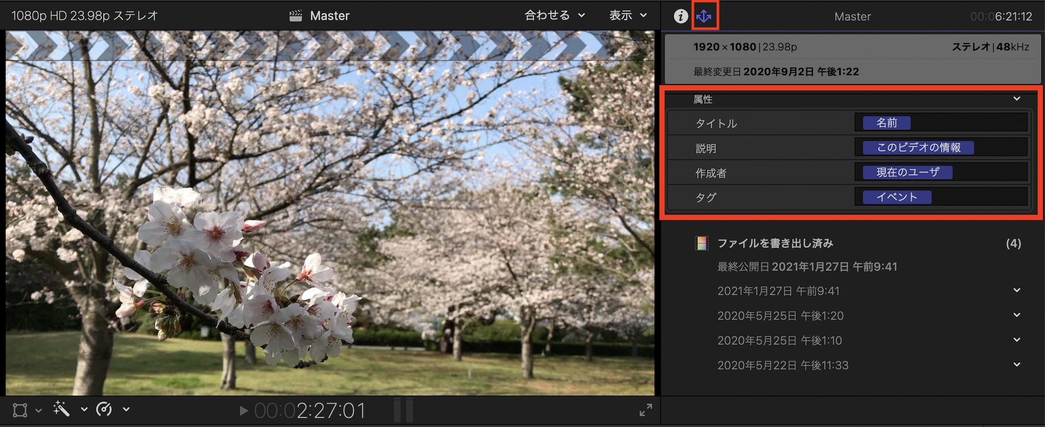This screenshot has width=1045, height=427.
Task: Click the 属性 section label
Action: (703, 99)
